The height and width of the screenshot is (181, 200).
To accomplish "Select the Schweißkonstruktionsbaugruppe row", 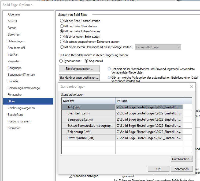I will coord(88,126).
